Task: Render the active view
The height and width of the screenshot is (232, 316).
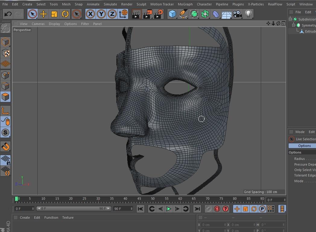Action: pos(136,14)
